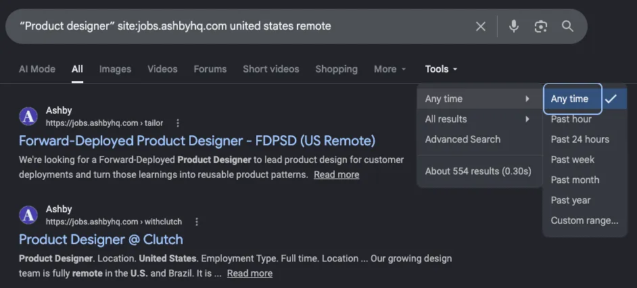Click the Ashby site name above the tailor URL
This screenshot has width=637, height=288.
(x=59, y=110)
